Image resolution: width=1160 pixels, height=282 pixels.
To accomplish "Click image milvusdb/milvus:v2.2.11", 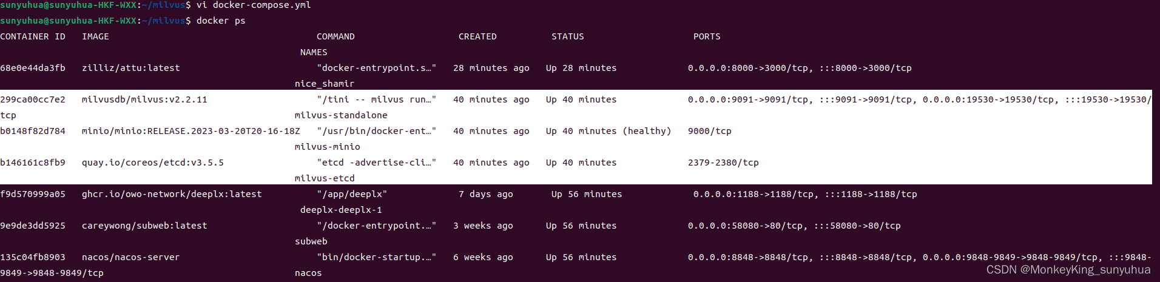I will (x=144, y=99).
